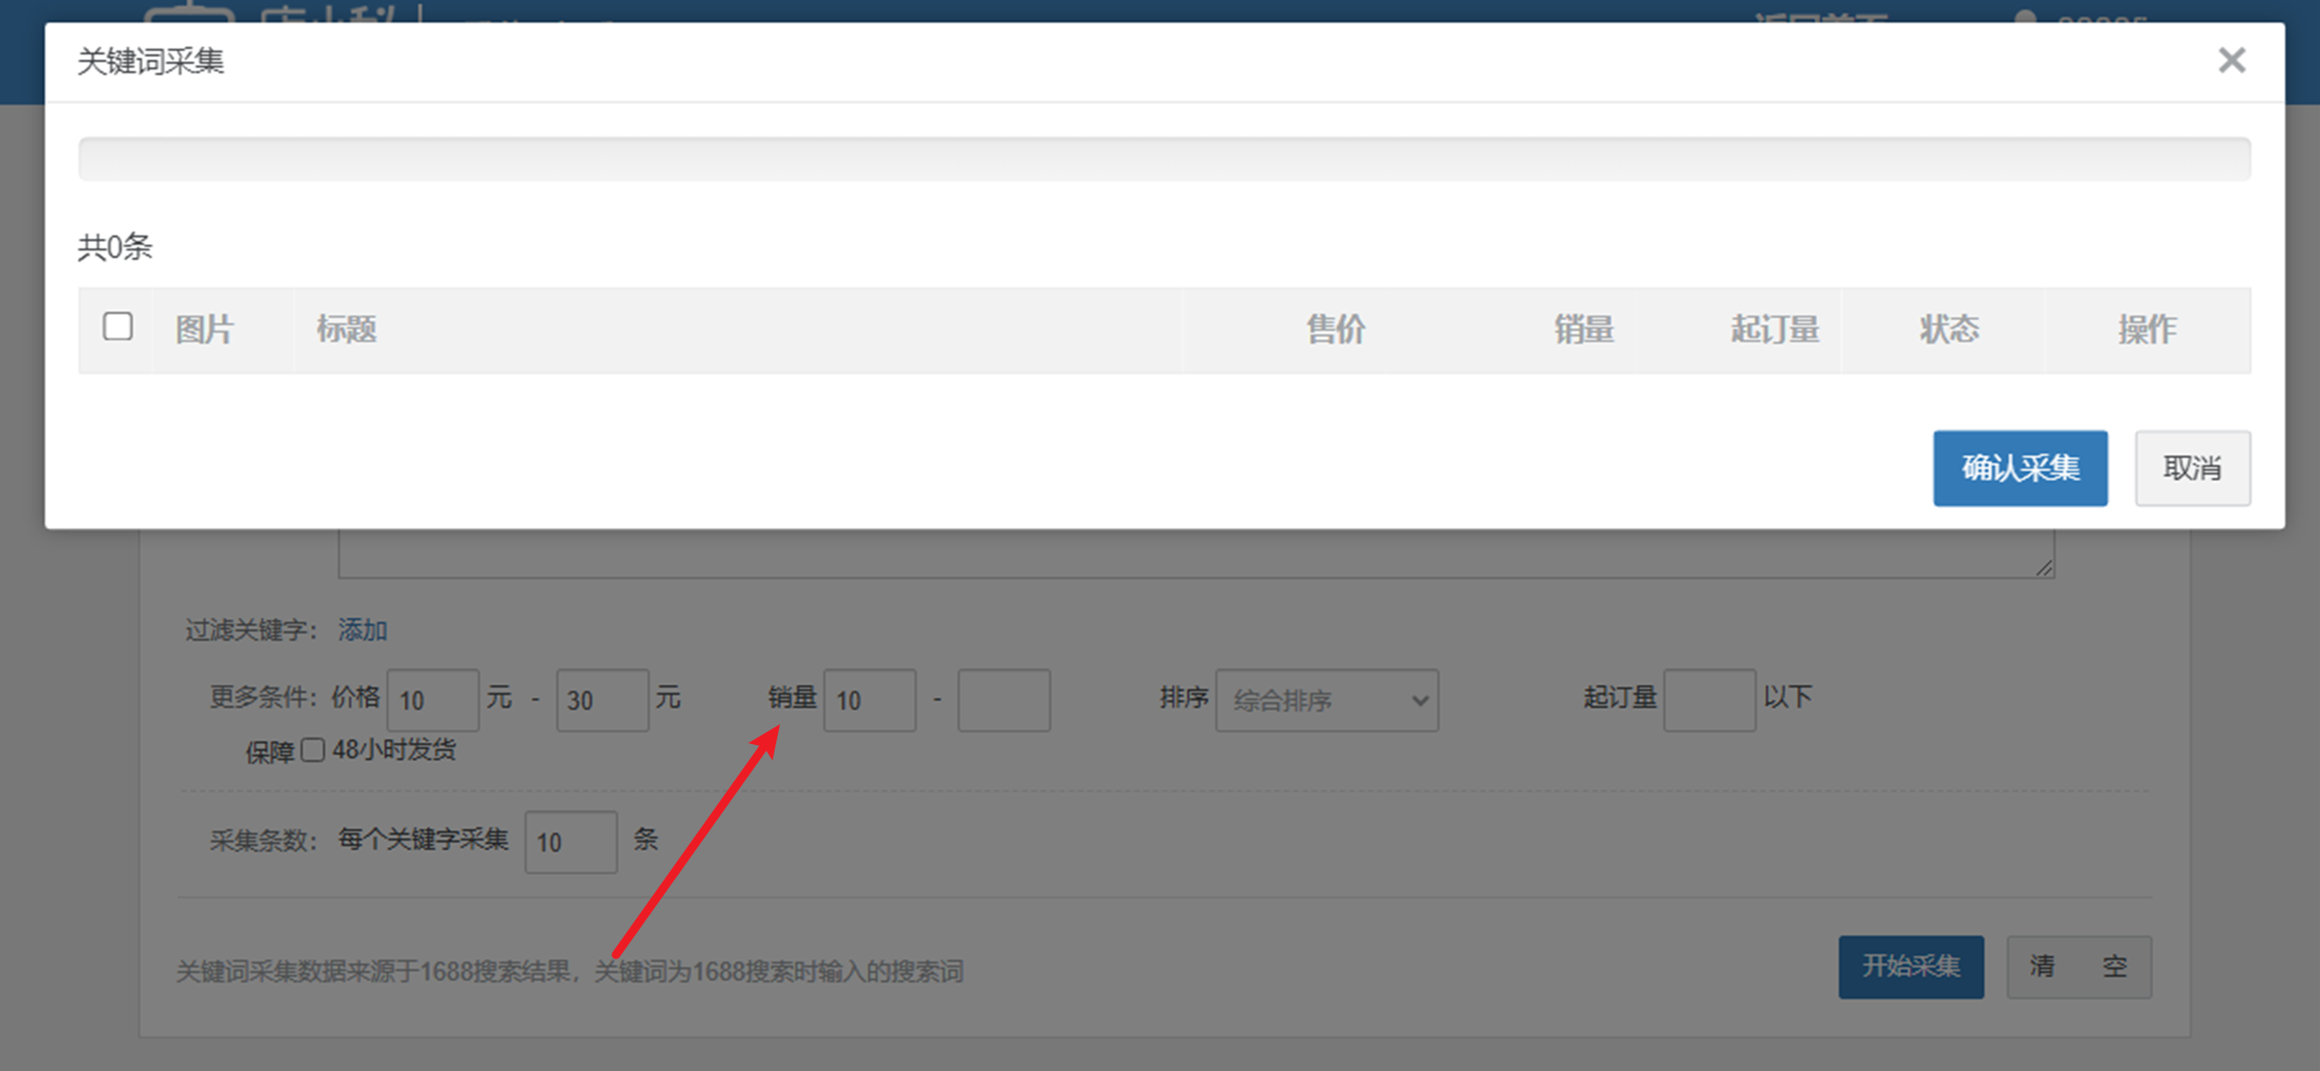Viewport: 2320px width, 1071px height.
Task: Click the 标题 column header
Action: [346, 330]
